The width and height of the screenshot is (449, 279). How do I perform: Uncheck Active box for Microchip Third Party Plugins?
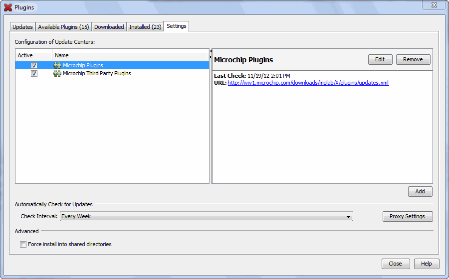tap(34, 73)
